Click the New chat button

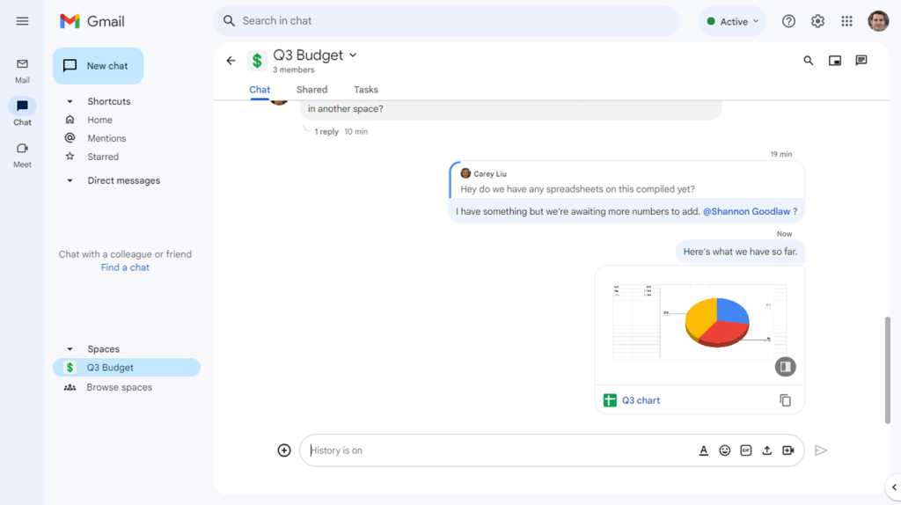[x=99, y=66]
